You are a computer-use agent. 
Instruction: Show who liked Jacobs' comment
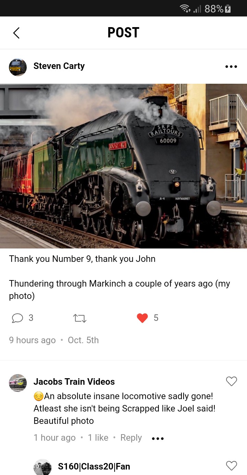98,438
